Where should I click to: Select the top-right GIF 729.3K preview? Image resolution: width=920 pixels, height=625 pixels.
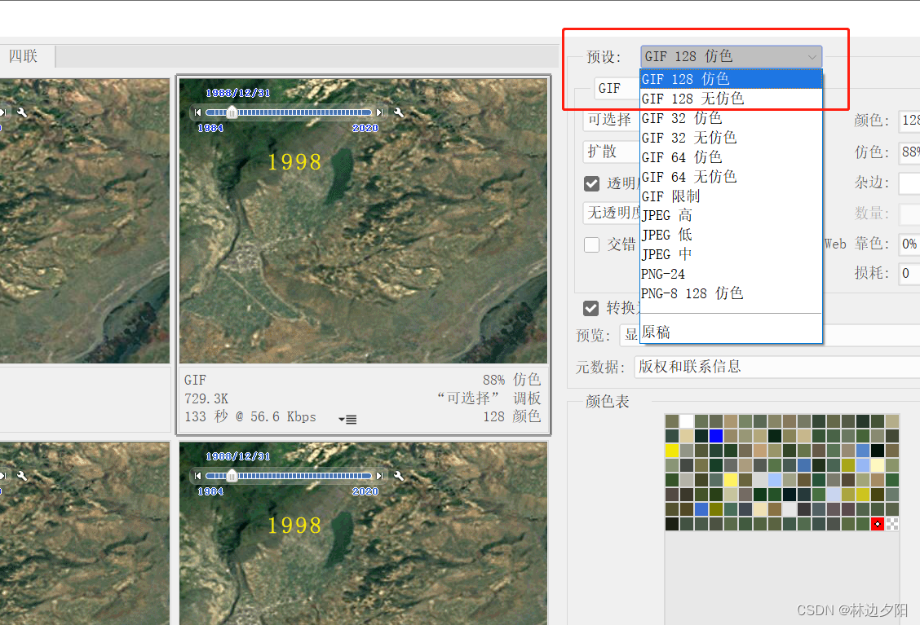click(x=363, y=221)
